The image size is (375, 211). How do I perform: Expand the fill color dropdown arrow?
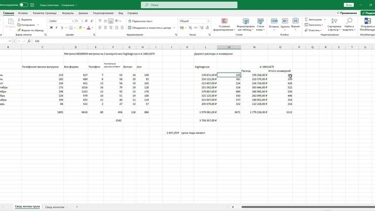(84, 28)
